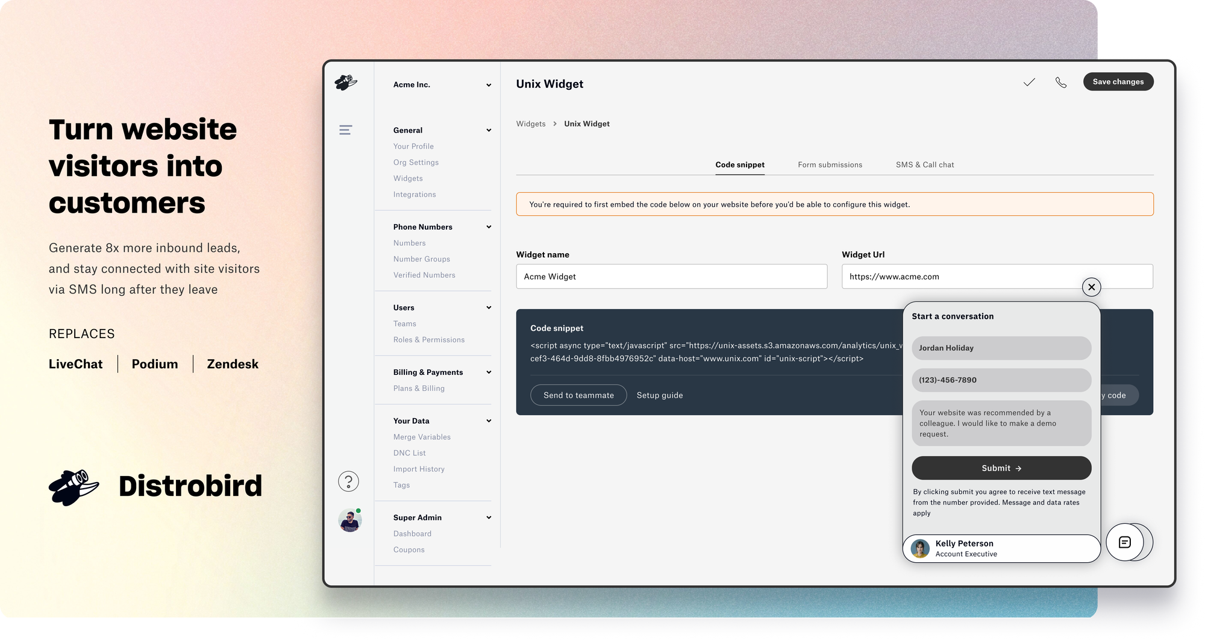
Task: Click the Phone Numbers section heading
Action: coord(423,227)
